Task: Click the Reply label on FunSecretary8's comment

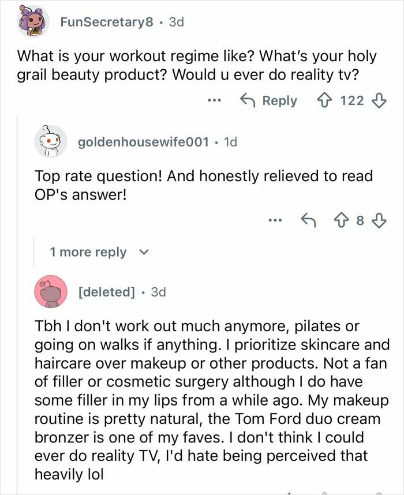Action: point(279,100)
